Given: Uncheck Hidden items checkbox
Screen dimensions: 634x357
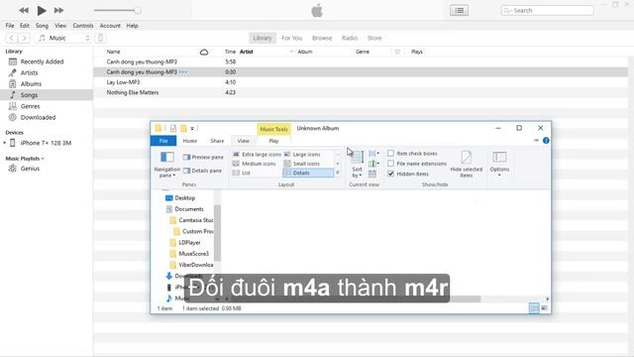Looking at the screenshot, I should 390,174.
